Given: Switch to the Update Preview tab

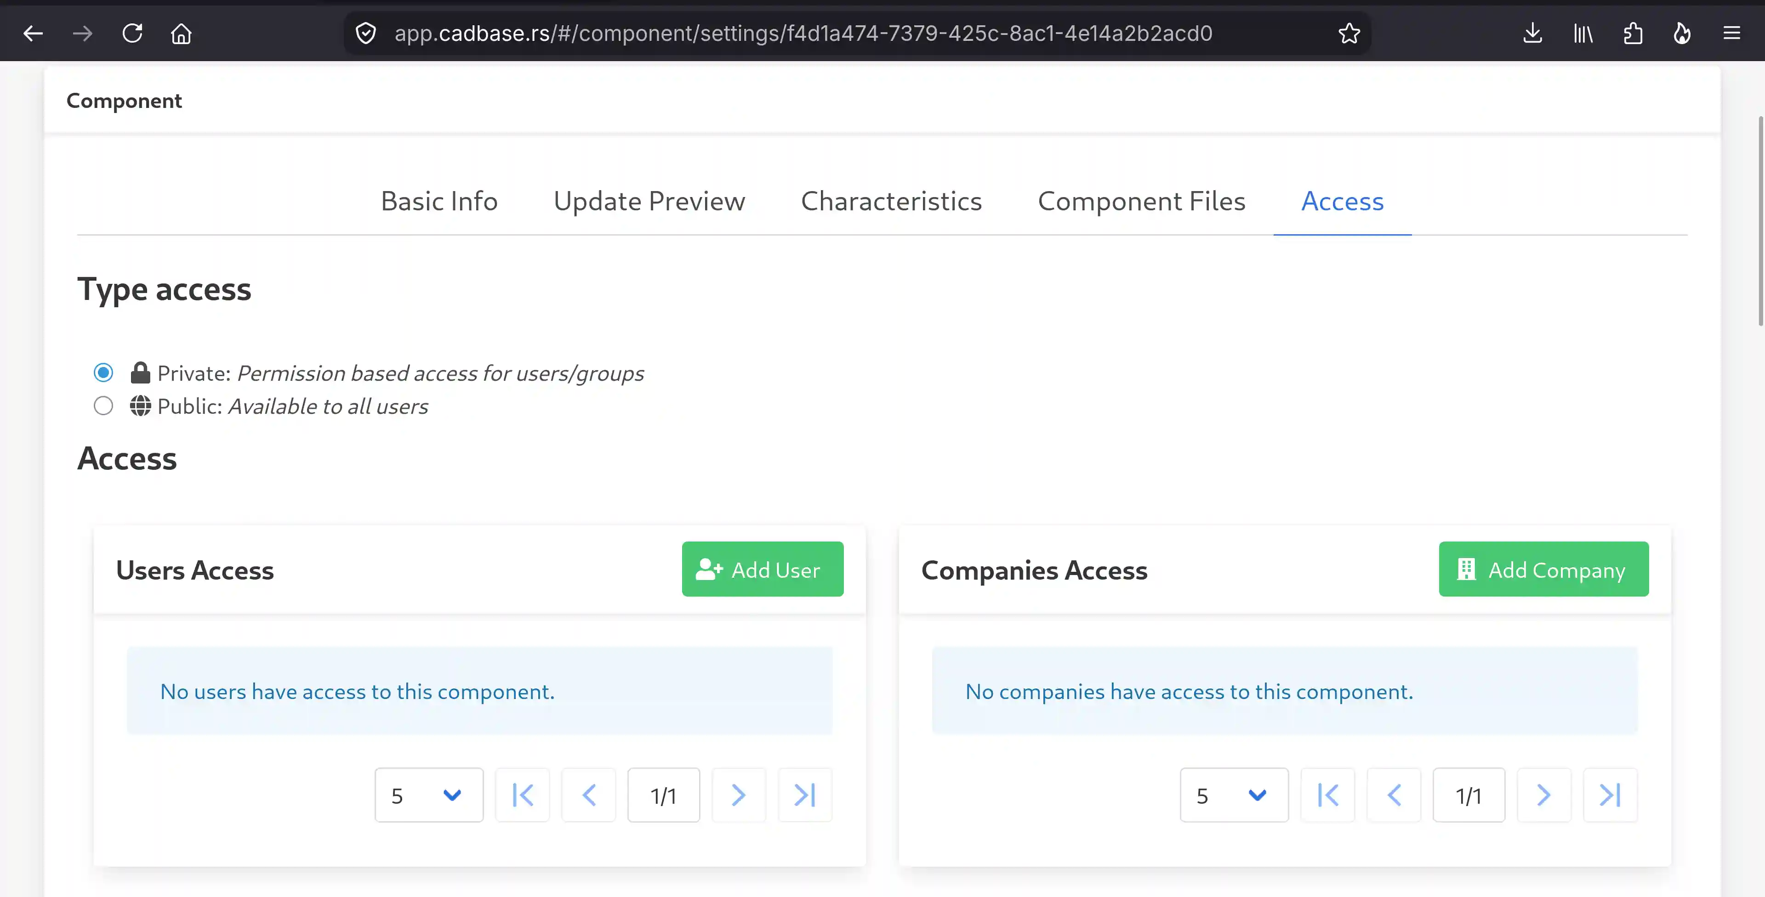Looking at the screenshot, I should click(x=649, y=201).
